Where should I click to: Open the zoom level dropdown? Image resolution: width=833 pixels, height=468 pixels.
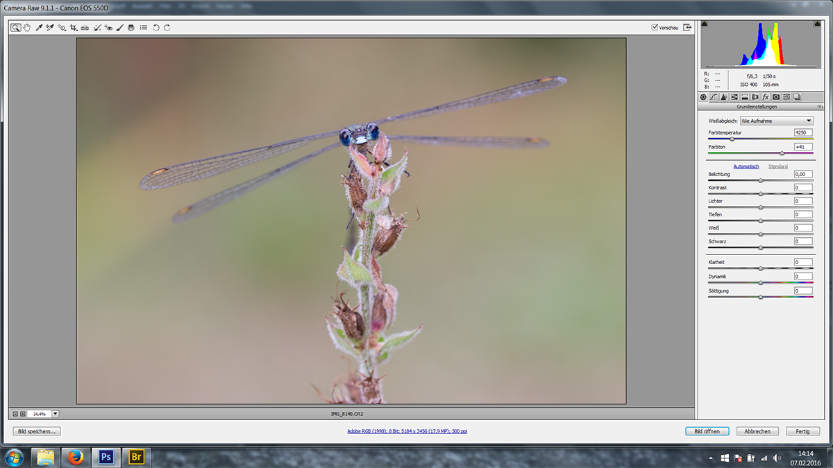56,414
